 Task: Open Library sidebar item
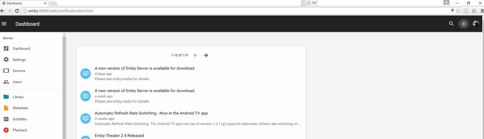click(x=31, y=97)
